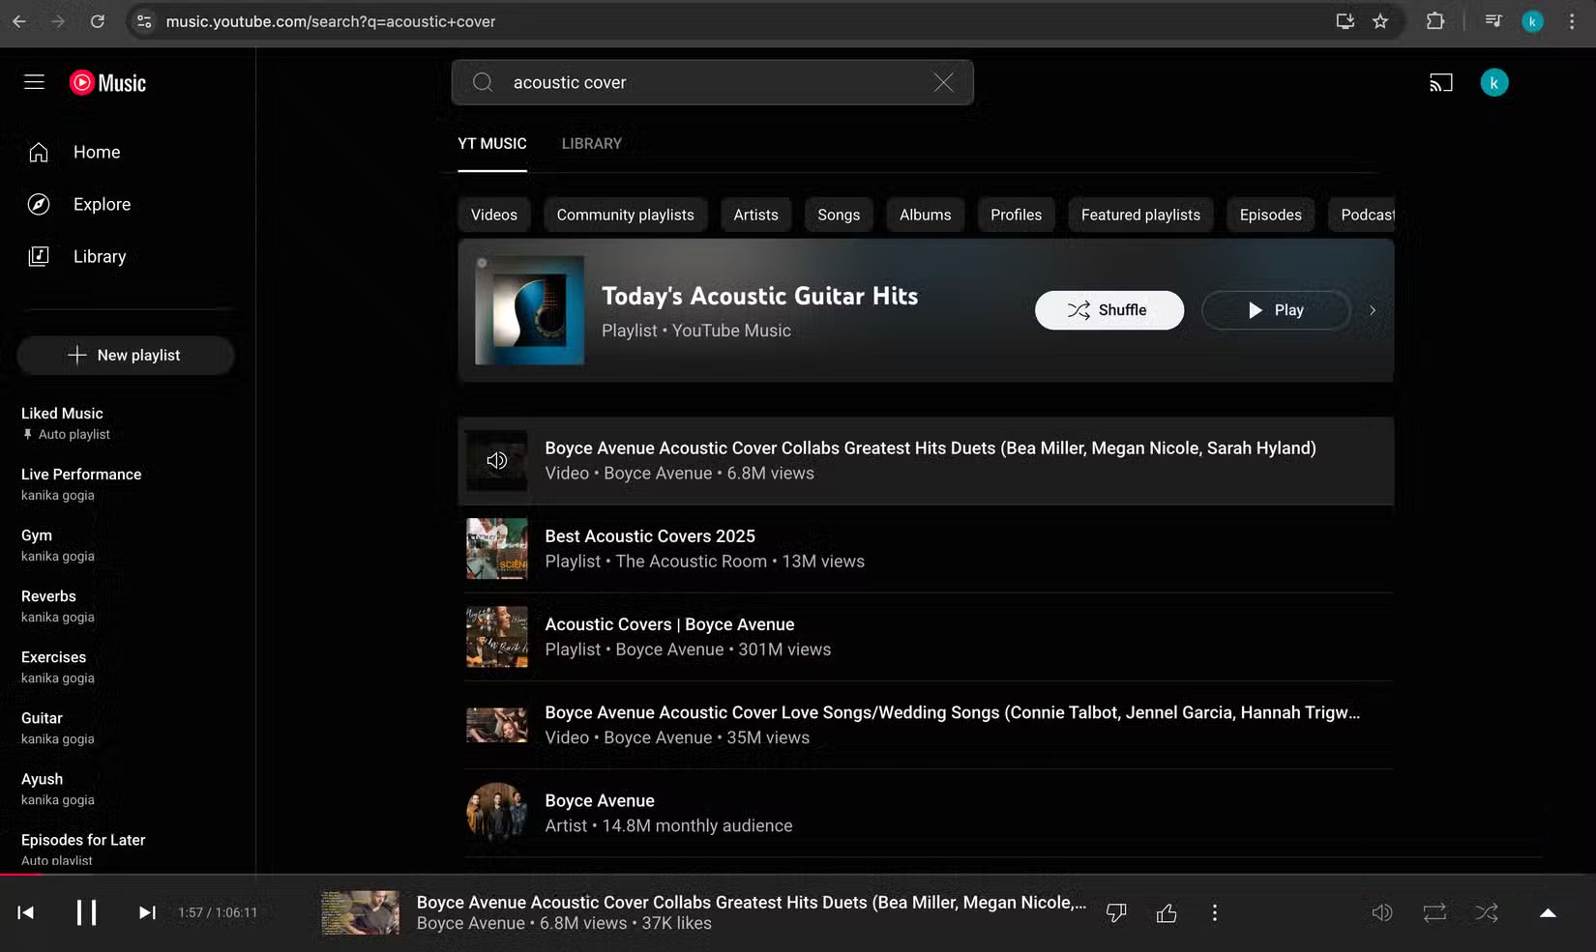
Task: Expand the player with the chevron
Action: click(x=1549, y=912)
